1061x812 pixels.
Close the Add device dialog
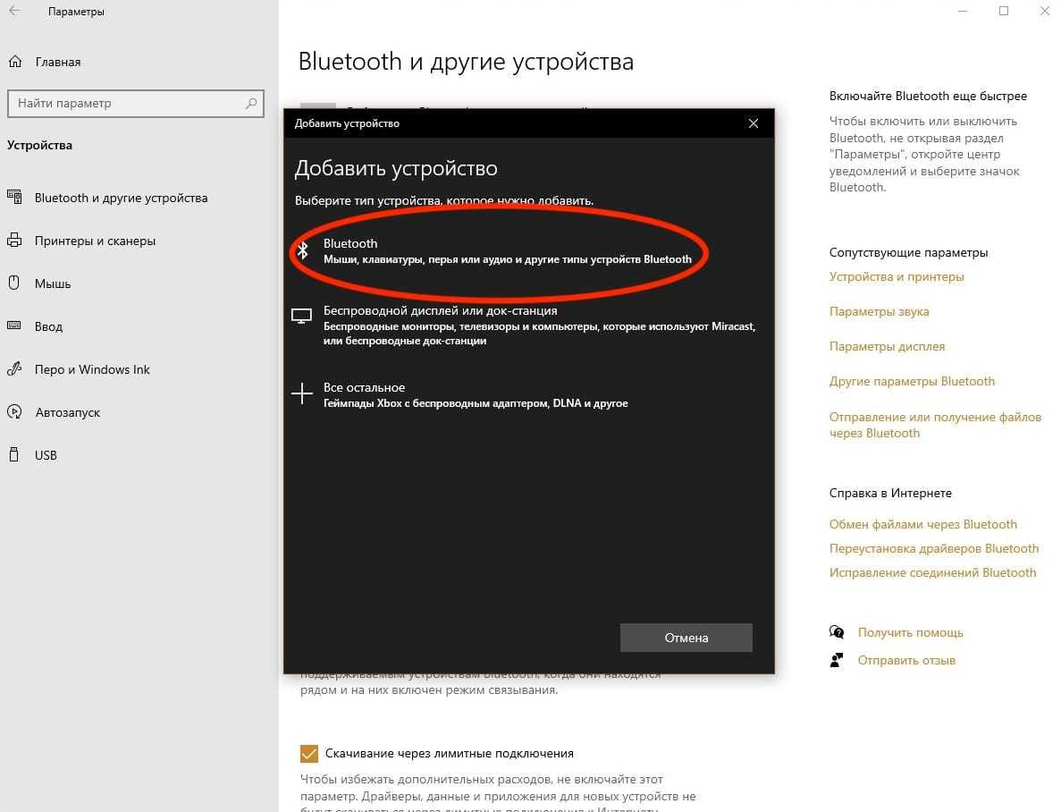[x=754, y=123]
